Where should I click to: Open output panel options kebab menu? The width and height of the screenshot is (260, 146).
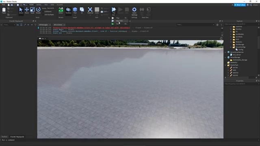click(x=221, y=25)
